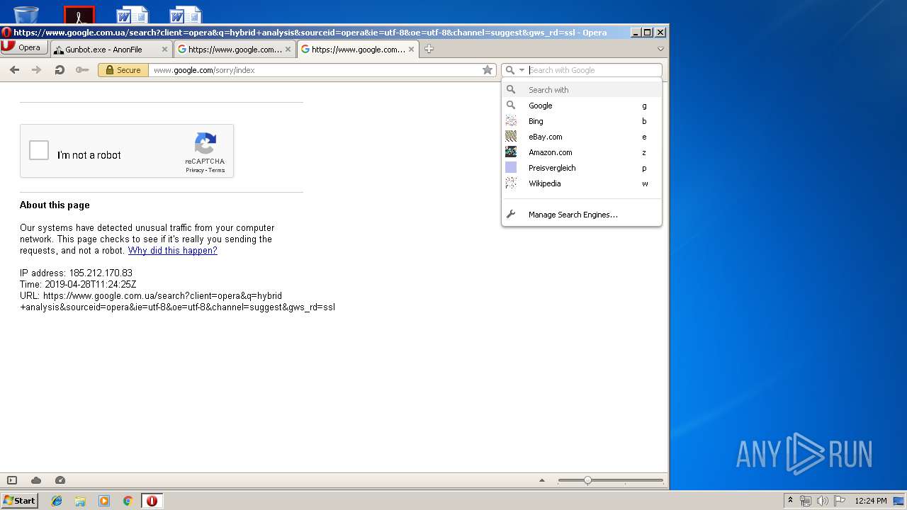The width and height of the screenshot is (907, 510).
Task: Open the volume tray icon
Action: pos(822,501)
